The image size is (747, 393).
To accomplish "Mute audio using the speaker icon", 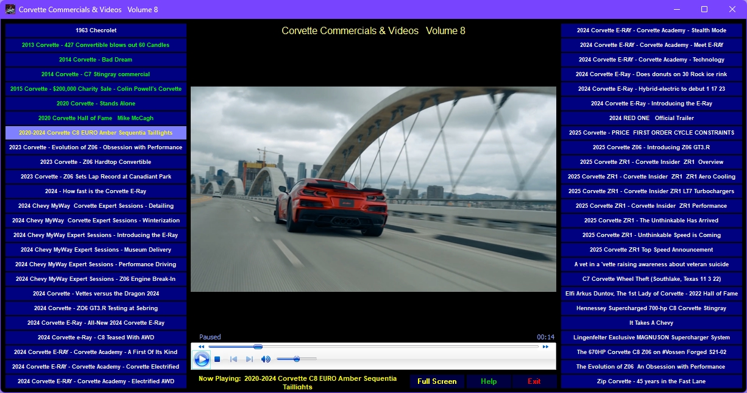I will [x=266, y=359].
